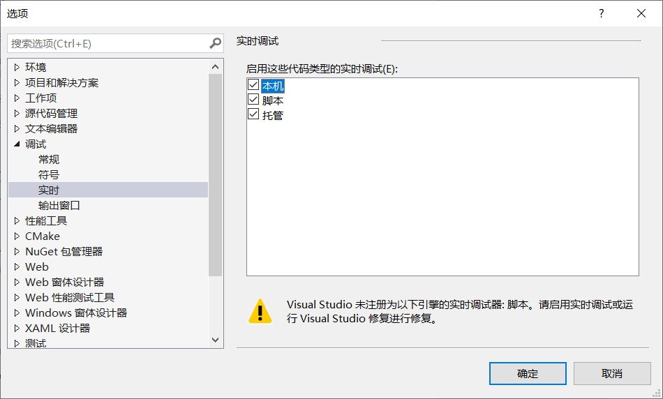The image size is (663, 399).
Task: Select the 常规 debugging page
Action: [x=49, y=159]
